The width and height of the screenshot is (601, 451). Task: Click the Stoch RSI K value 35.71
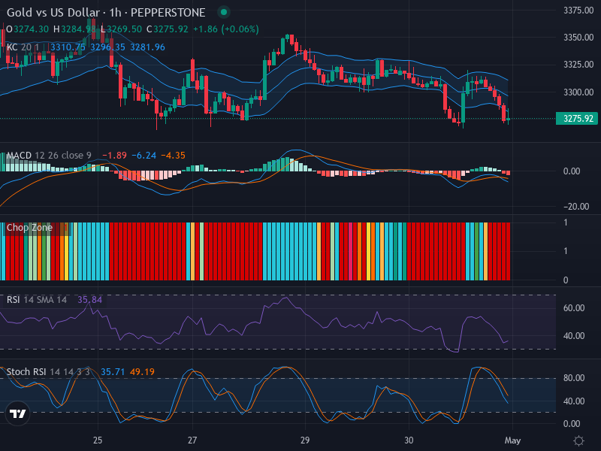click(113, 371)
